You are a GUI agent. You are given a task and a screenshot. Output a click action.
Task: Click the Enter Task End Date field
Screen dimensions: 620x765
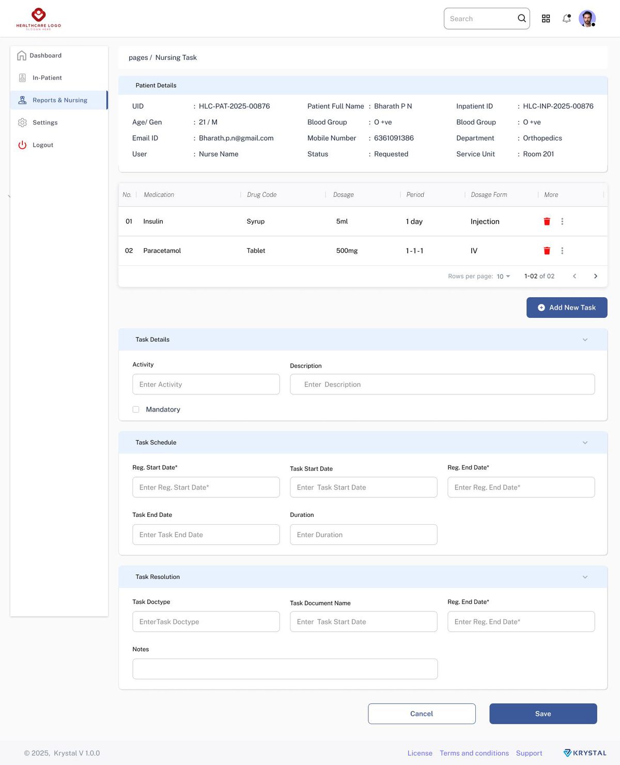click(x=206, y=534)
